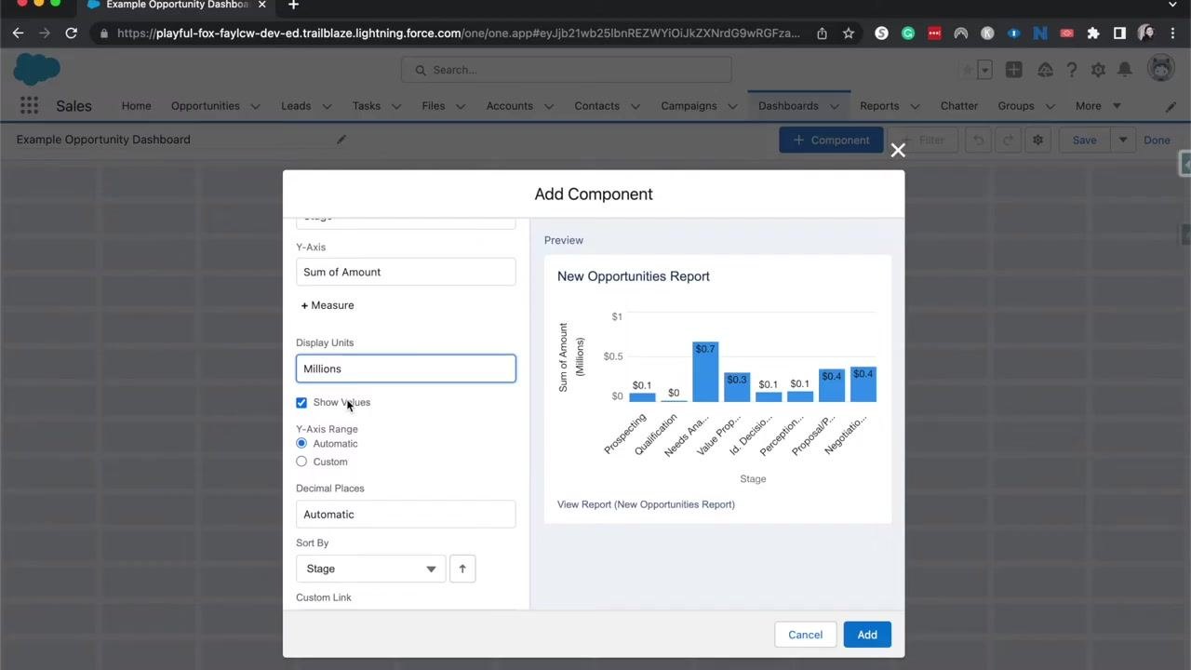Toggle sort direction arrow next to Stage
1191x670 pixels.
point(462,569)
